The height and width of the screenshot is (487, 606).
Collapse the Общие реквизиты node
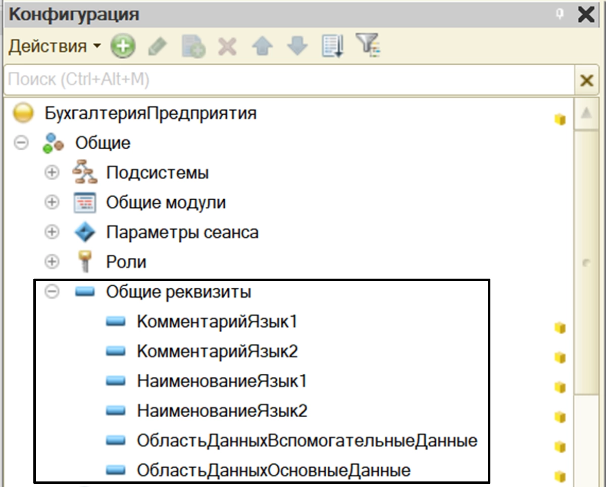pos(52,292)
